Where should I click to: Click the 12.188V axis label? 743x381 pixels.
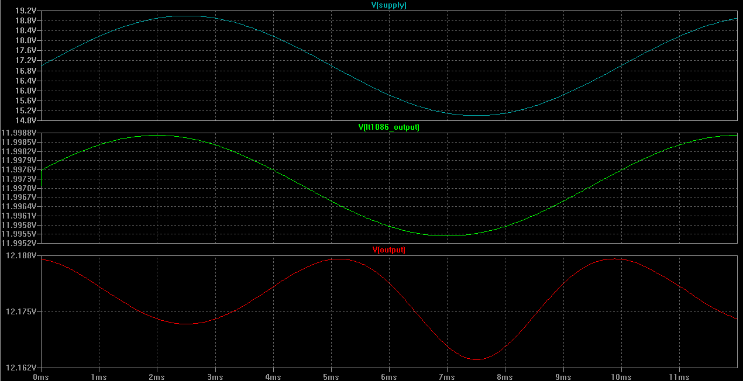click(22, 255)
